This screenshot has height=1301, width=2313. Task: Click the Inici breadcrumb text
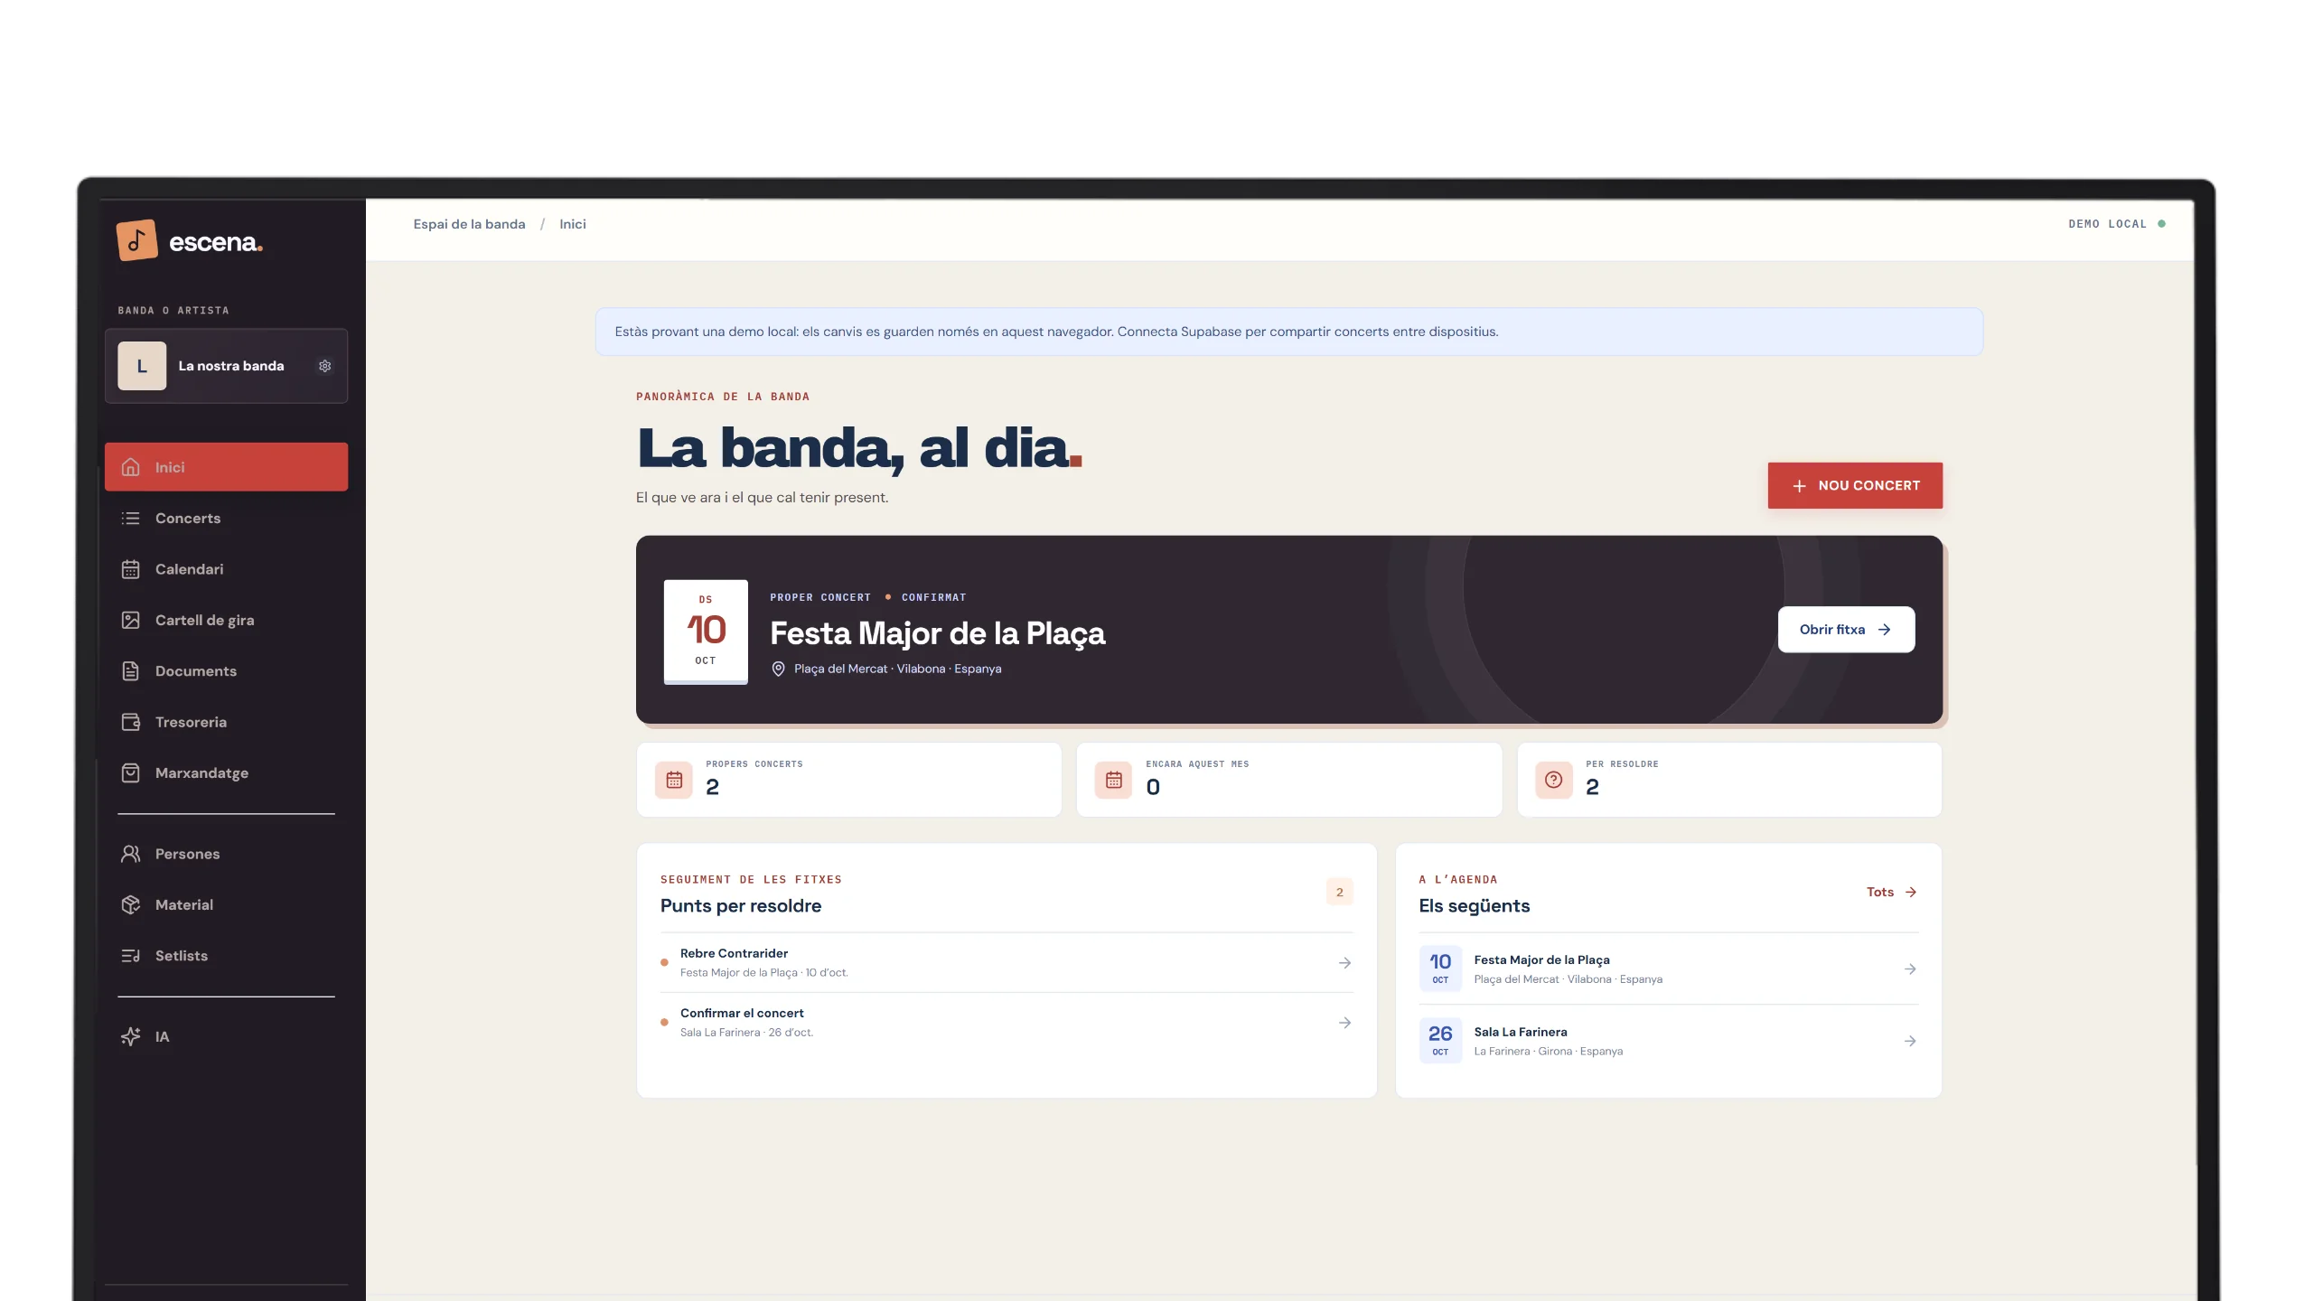pyautogui.click(x=573, y=224)
